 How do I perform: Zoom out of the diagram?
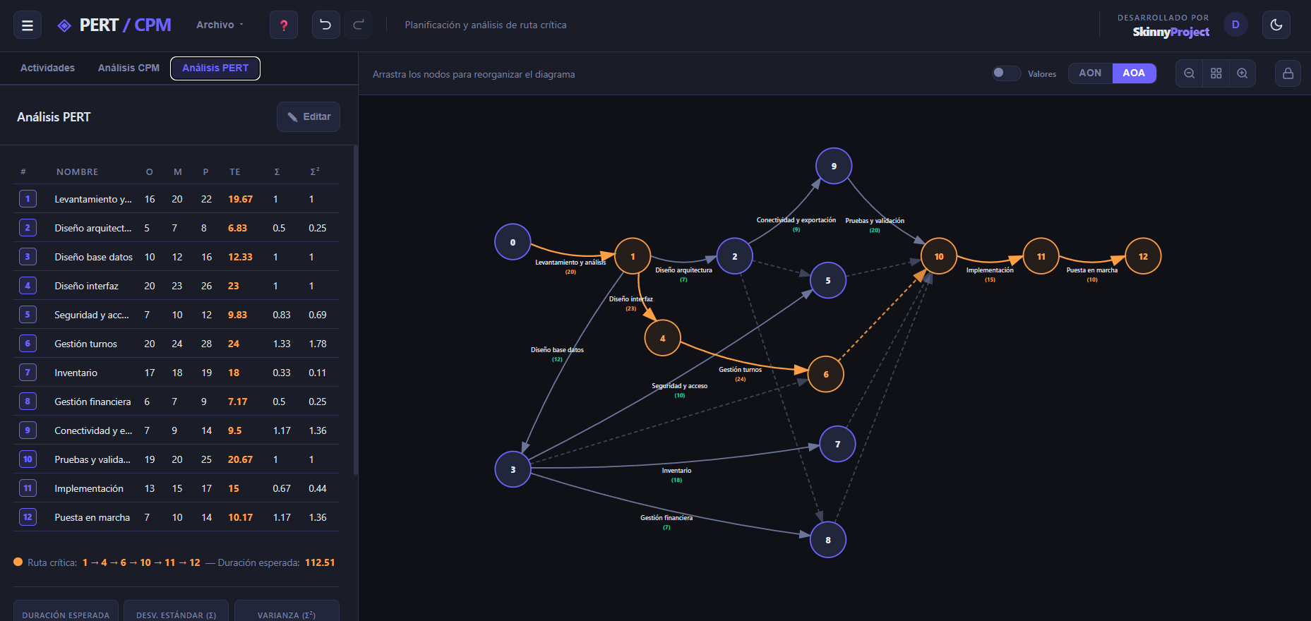click(1190, 73)
